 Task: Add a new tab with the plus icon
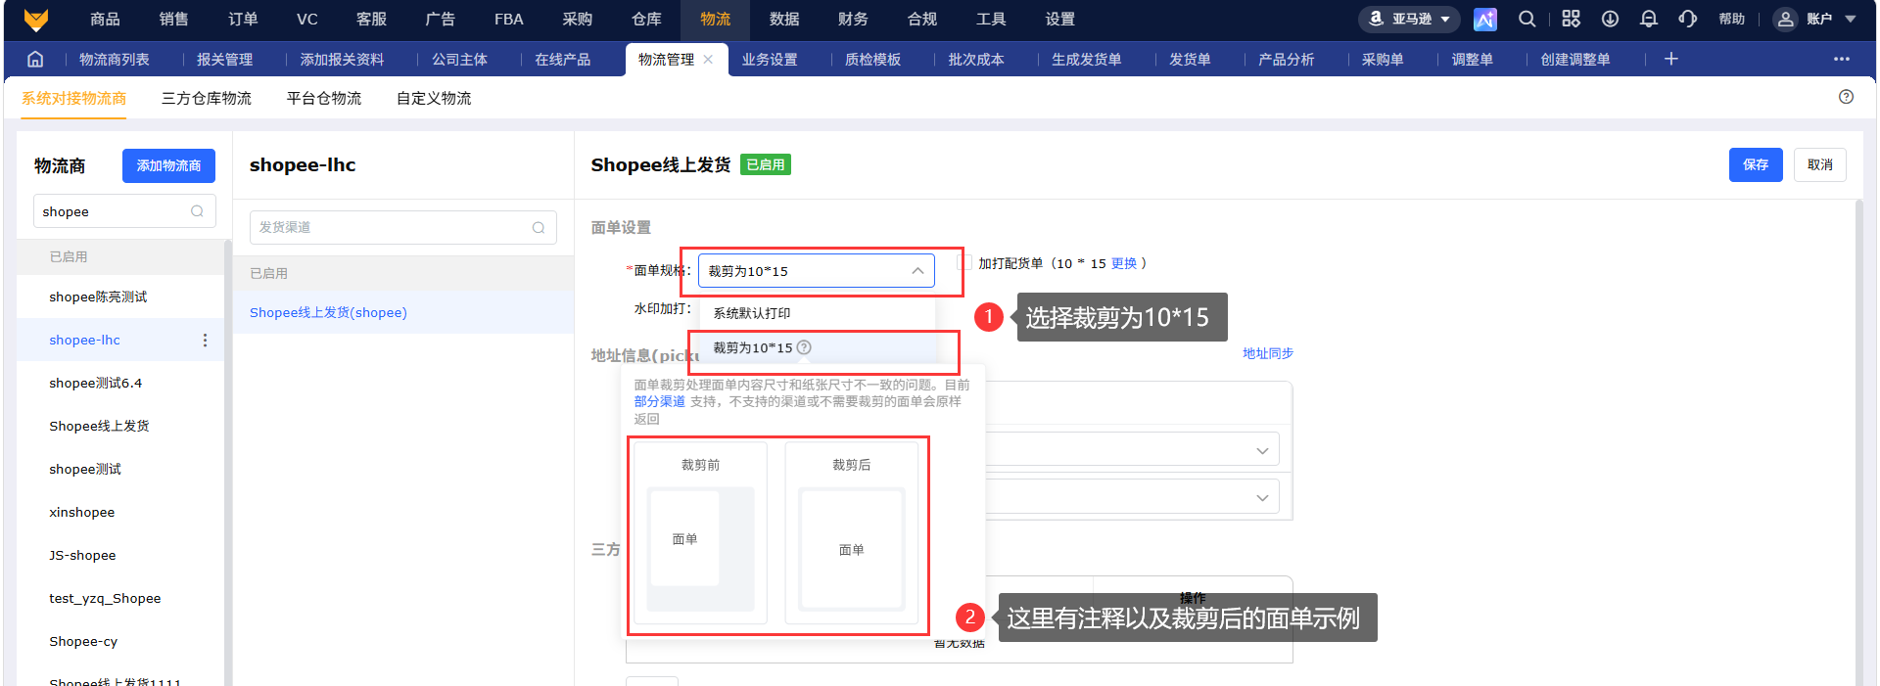pos(1671,59)
